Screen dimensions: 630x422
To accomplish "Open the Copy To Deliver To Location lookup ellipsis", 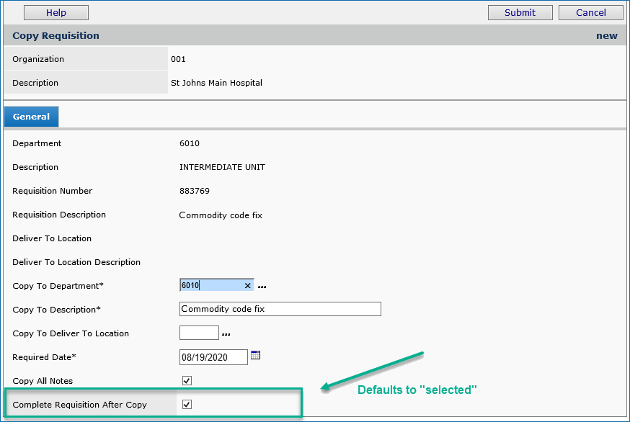I will (x=226, y=334).
